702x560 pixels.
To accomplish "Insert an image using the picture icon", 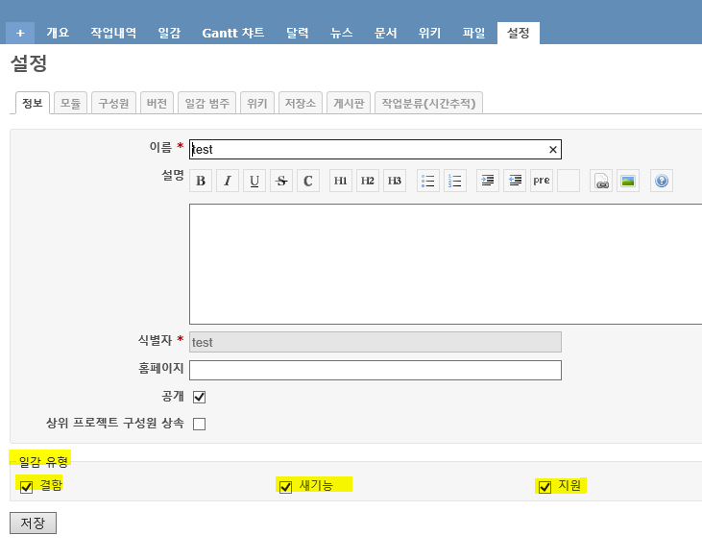I will click(x=628, y=181).
